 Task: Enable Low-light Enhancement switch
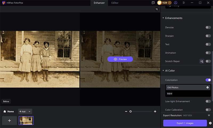point(208,101)
